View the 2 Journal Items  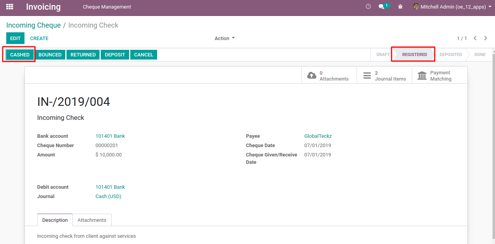pos(384,75)
